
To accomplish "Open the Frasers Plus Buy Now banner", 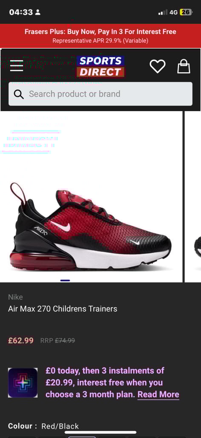I will tap(100, 36).
